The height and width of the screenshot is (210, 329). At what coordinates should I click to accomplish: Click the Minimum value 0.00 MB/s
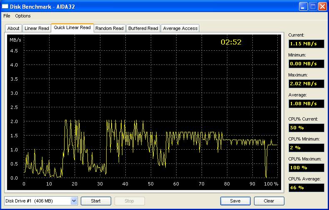click(306, 64)
